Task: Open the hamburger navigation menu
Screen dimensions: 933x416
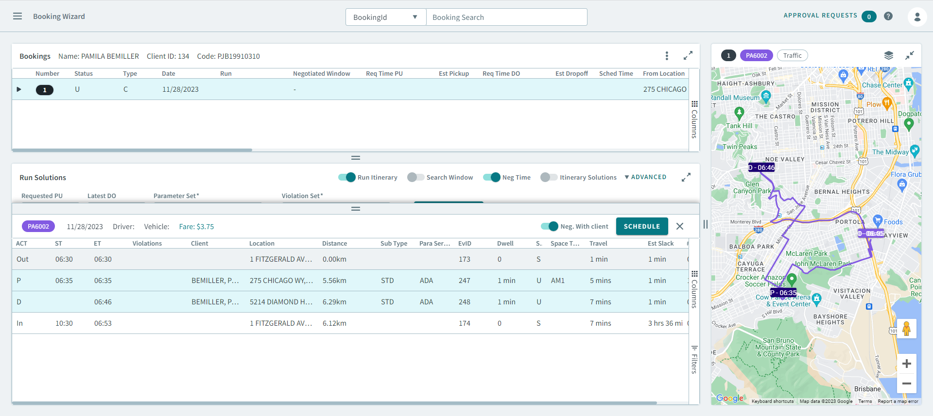Action: click(17, 16)
